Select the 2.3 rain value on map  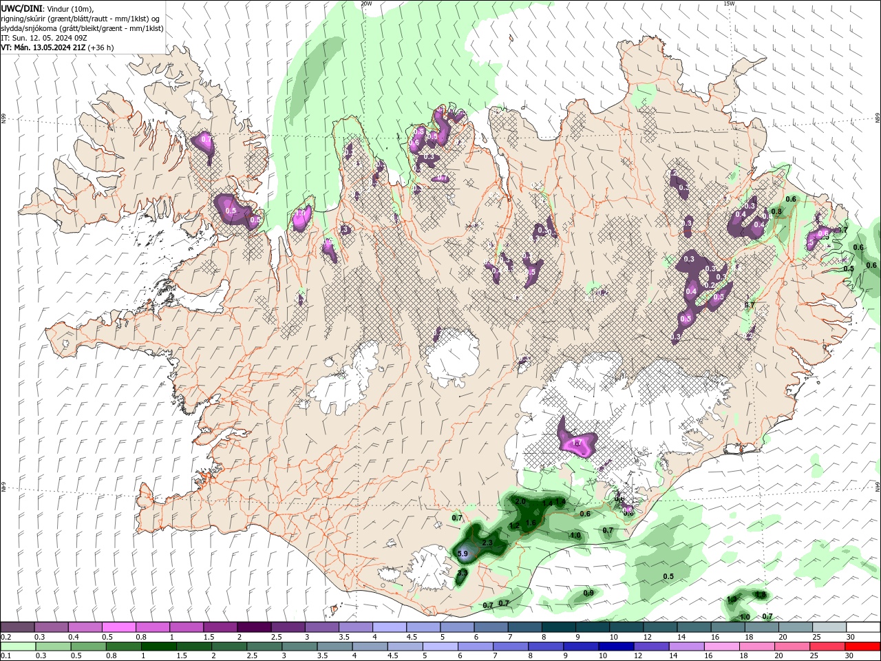(487, 543)
